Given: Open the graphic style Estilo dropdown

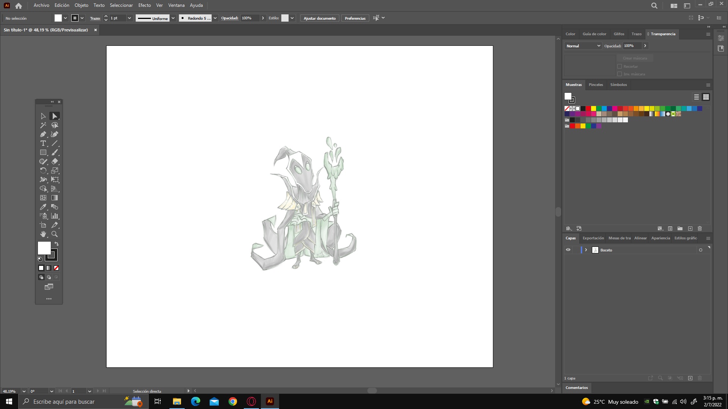Looking at the screenshot, I should tap(292, 18).
